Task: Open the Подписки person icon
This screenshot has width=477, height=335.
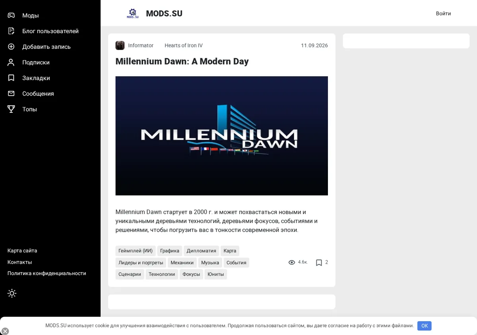Action: [11, 62]
